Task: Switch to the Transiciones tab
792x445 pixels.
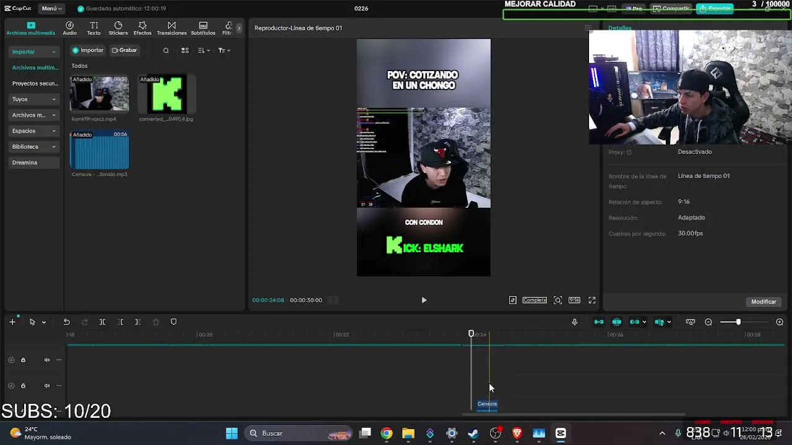Action: [171, 28]
